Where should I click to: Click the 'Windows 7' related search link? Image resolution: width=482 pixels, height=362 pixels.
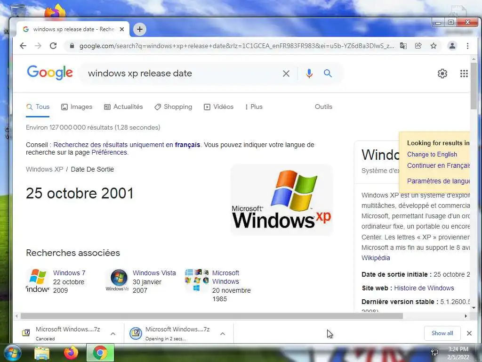pos(69,273)
